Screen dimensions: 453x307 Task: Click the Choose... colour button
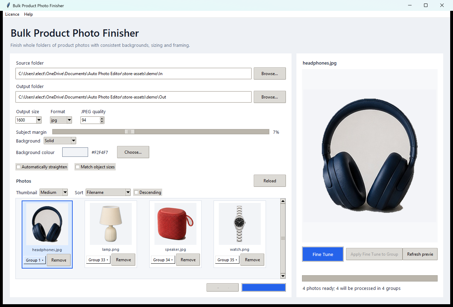click(x=133, y=152)
